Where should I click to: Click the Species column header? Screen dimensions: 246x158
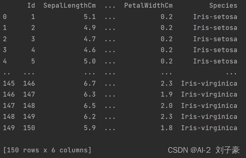pos(223,6)
